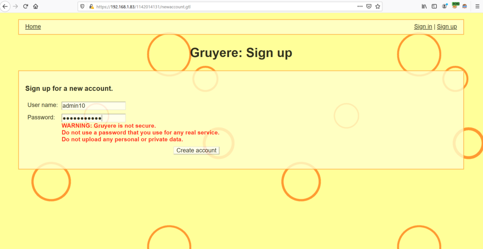Click the 'Gruyere: Sign up' heading
The image size is (483, 249).
click(x=241, y=53)
